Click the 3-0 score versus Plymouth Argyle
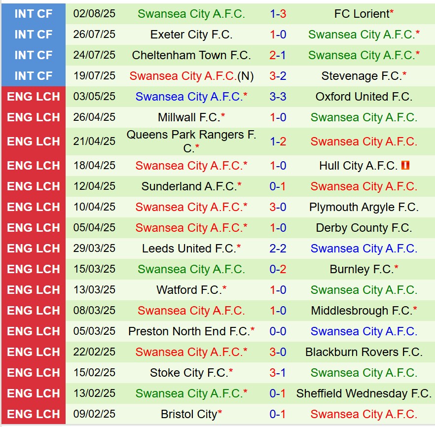The image size is (435, 427). pyautogui.click(x=278, y=207)
